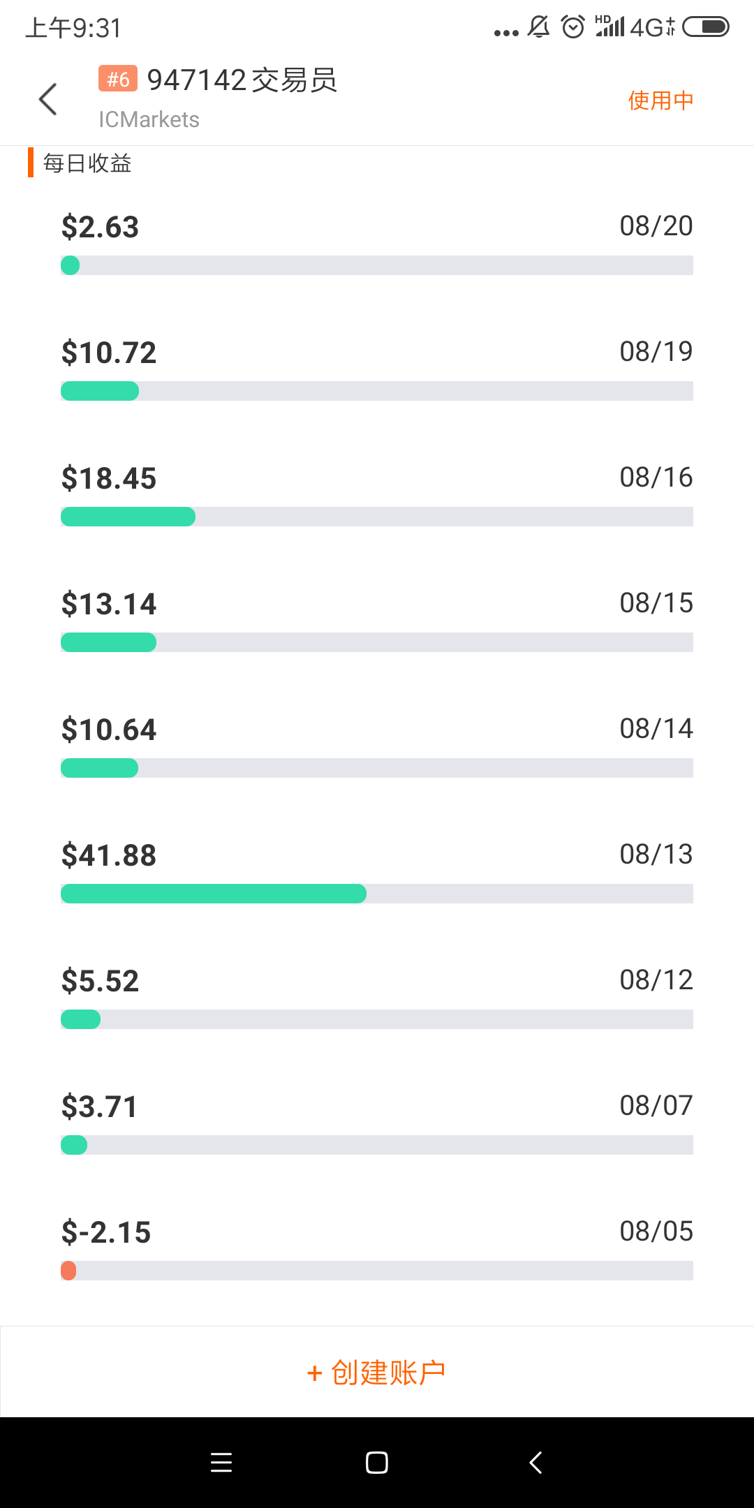Viewport: 754px width, 1508px height.
Task: Select the $2.63 daily profit amount
Action: [x=101, y=227]
